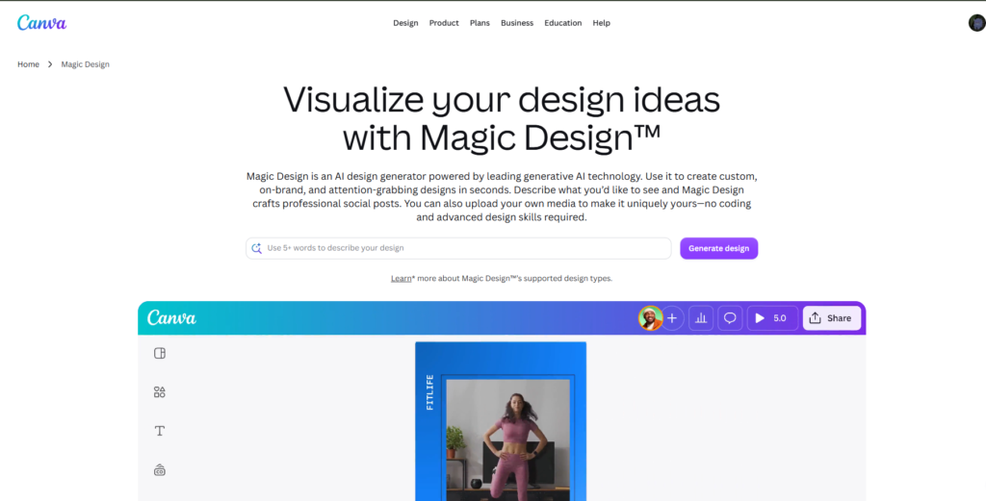Focus the describe your design input field
This screenshot has height=501, width=986.
[458, 248]
